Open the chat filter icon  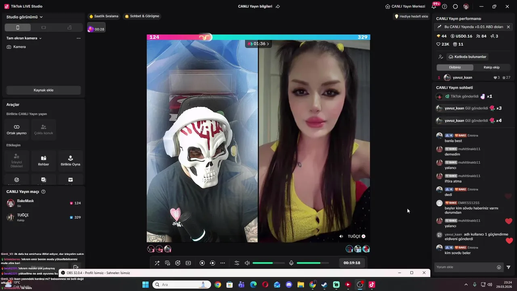[509, 267]
